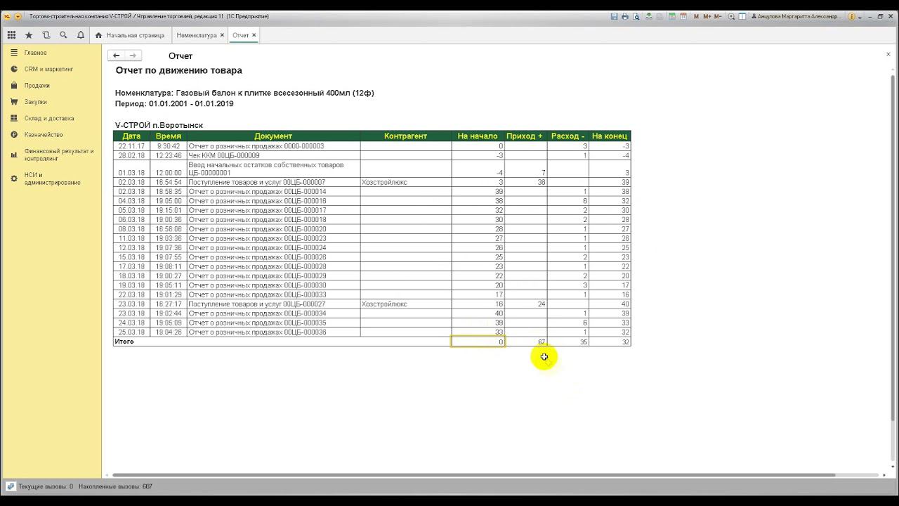The height and width of the screenshot is (506, 899).
Task: Switch to Начальная страница tab
Action: click(130, 35)
